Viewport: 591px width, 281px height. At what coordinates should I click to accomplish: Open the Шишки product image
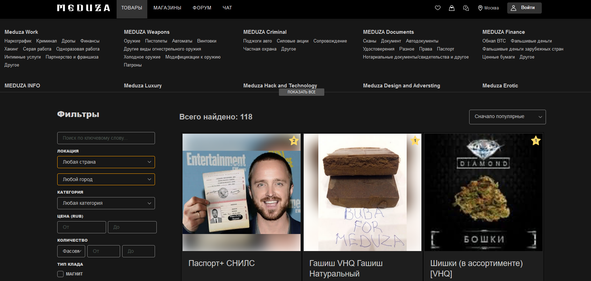pyautogui.click(x=483, y=192)
